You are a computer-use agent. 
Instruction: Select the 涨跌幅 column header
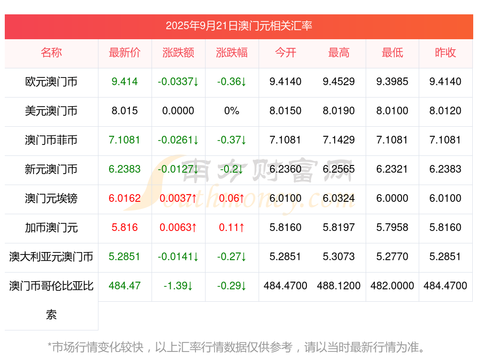pyautogui.click(x=232, y=53)
